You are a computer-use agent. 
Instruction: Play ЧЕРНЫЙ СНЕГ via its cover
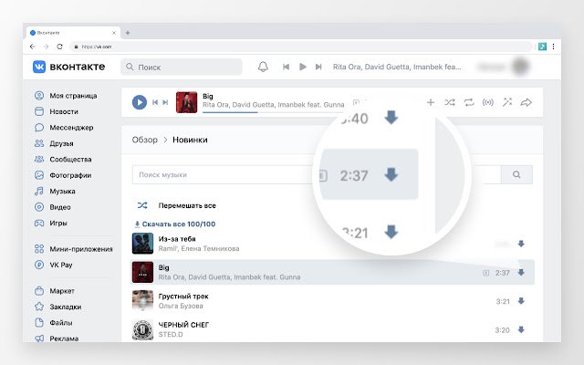142,329
